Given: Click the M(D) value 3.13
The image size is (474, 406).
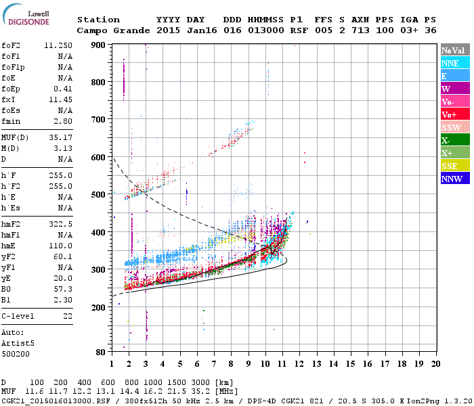Looking at the screenshot, I should click(x=63, y=148).
